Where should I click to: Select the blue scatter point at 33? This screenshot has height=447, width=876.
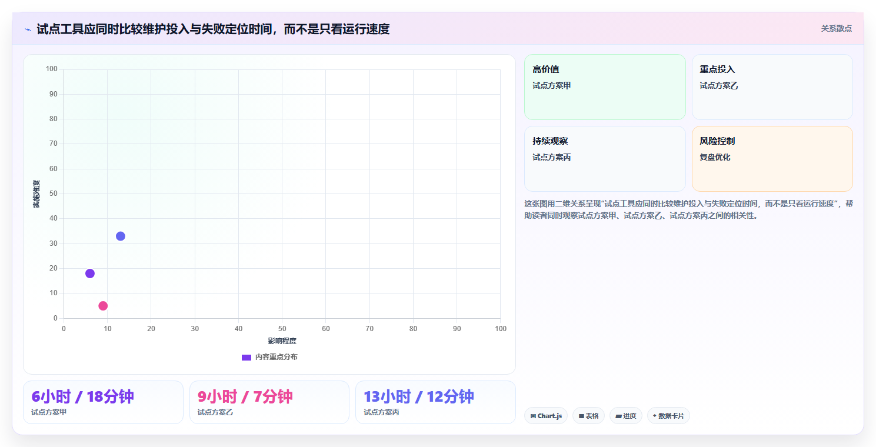coord(121,236)
